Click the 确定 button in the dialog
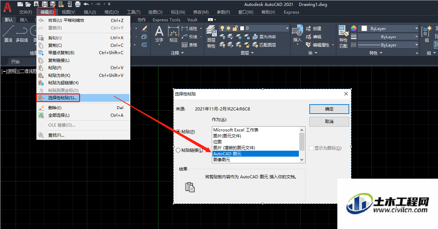 (x=329, y=109)
